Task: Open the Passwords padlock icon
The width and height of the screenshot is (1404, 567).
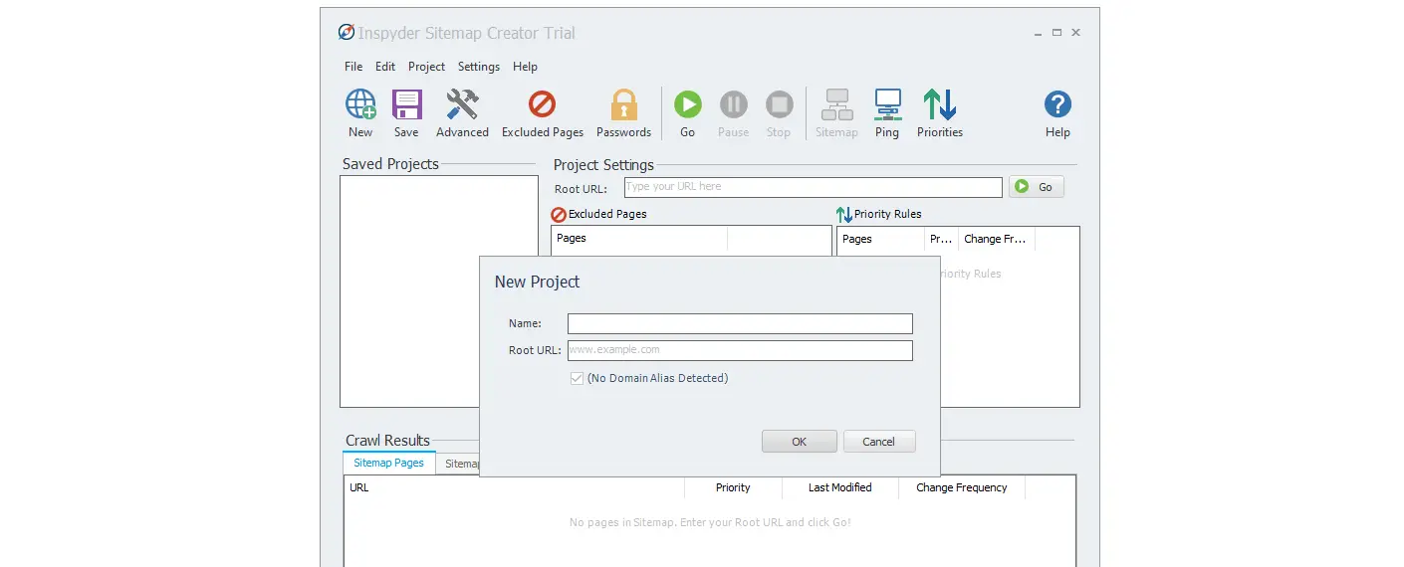Action: [x=623, y=104]
